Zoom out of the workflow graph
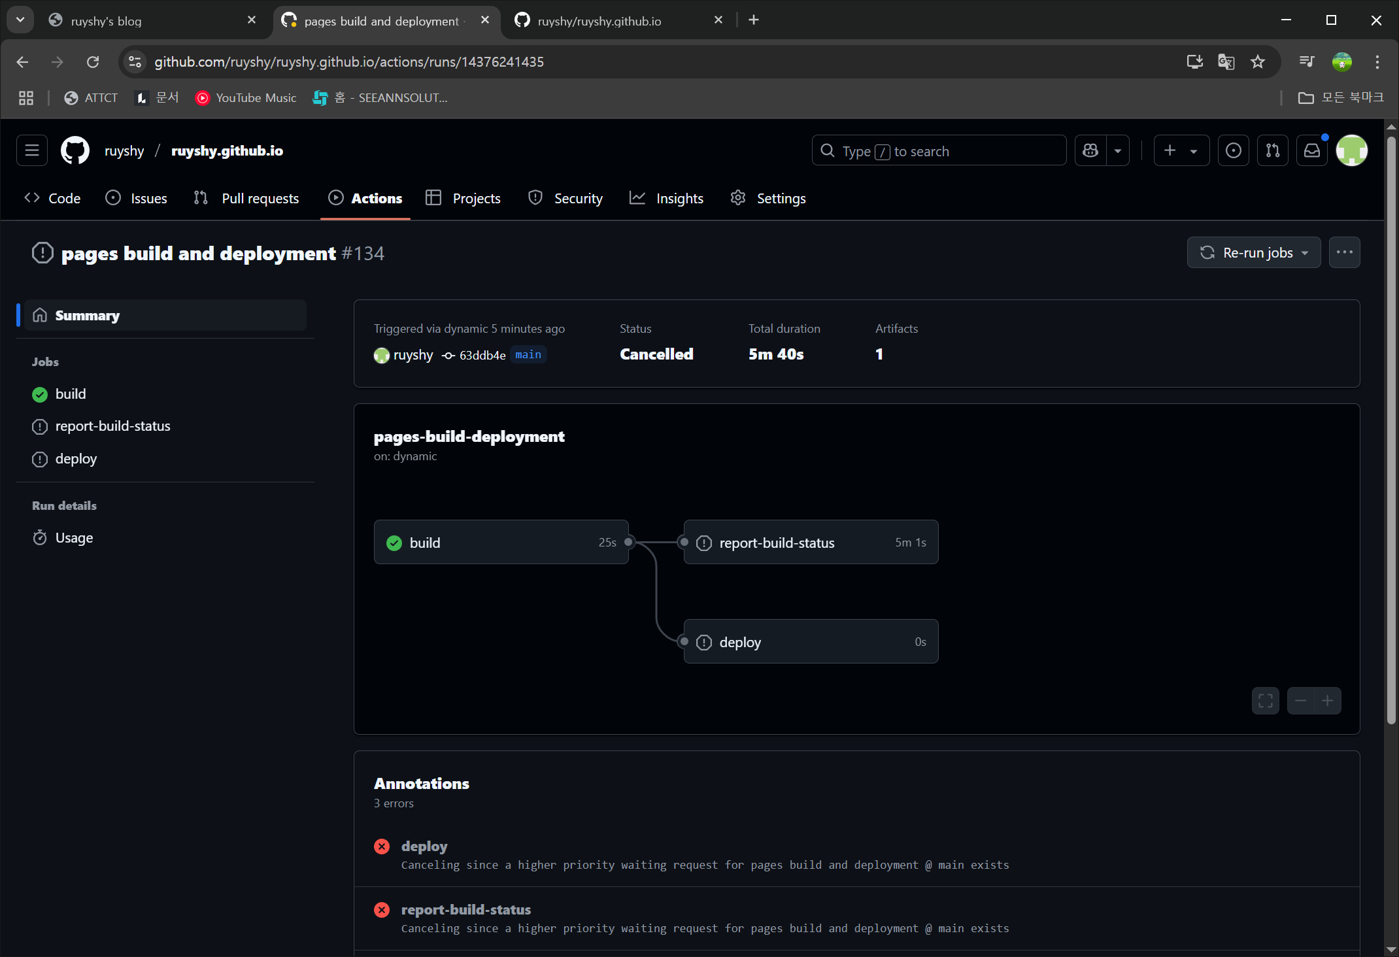The width and height of the screenshot is (1399, 957). pyautogui.click(x=1300, y=700)
